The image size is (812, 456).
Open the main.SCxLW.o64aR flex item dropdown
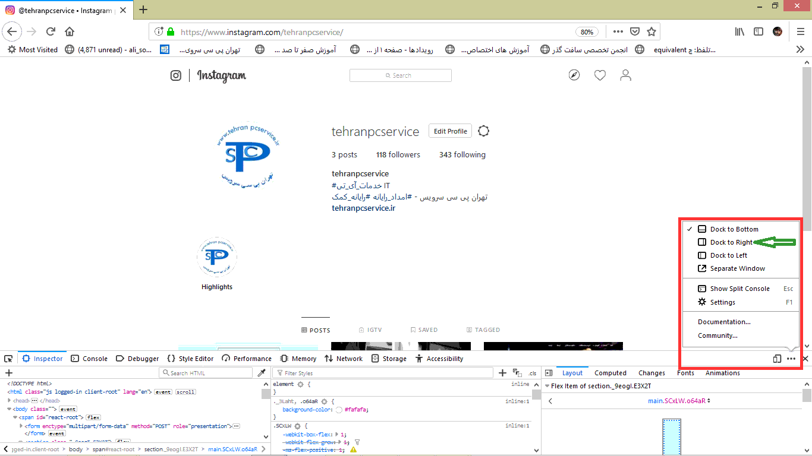(679, 401)
